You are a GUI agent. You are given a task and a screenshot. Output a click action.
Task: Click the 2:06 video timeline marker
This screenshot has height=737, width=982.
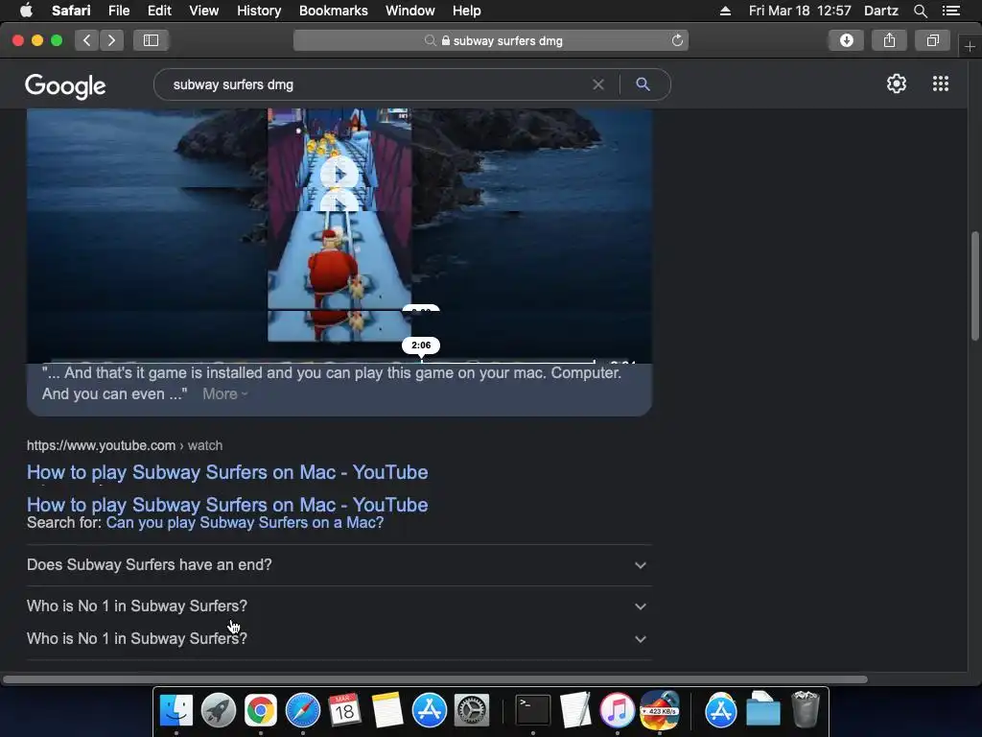coord(421,345)
